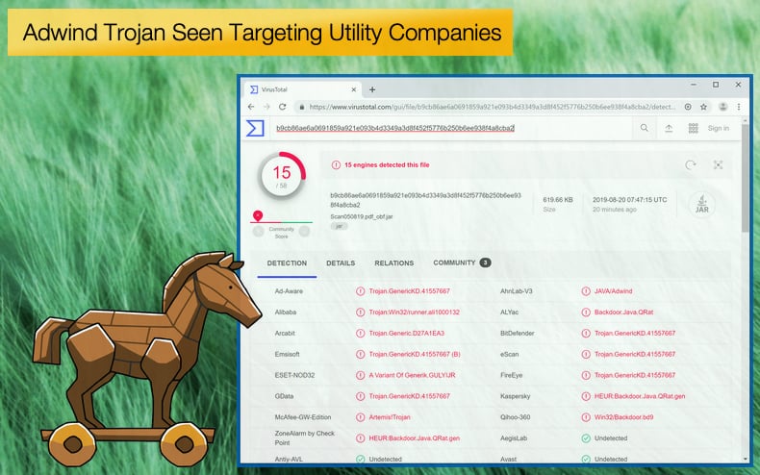The width and height of the screenshot is (760, 475).
Task: Click the install/zoom icon in address bar
Action: [688, 107]
